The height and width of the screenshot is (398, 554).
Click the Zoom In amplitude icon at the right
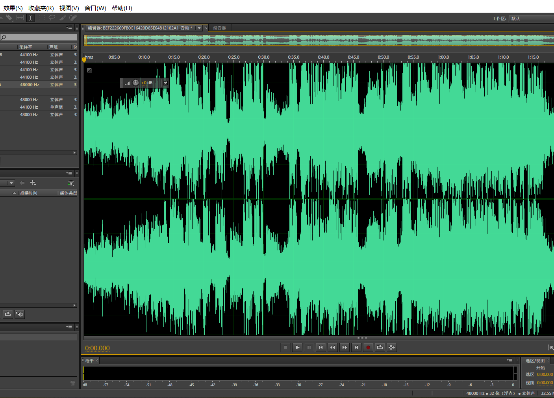[551, 347]
